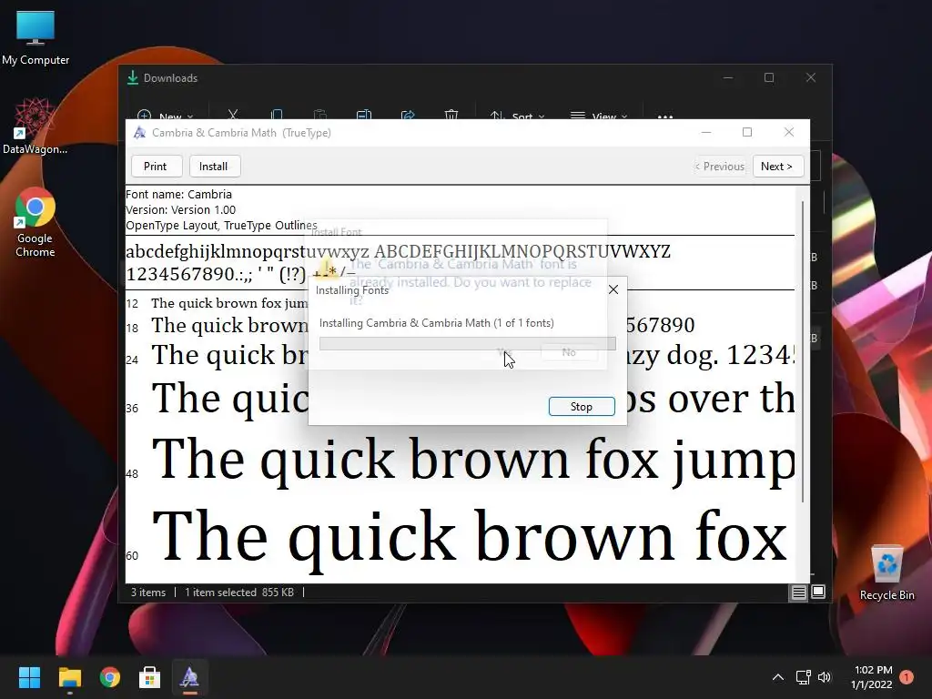Image resolution: width=932 pixels, height=699 pixels.
Task: Click the Rename icon in Downloads toolbar
Action: 364,115
